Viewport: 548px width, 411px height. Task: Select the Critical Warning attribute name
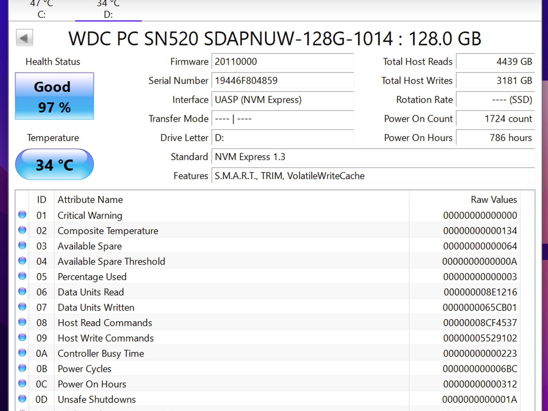click(x=90, y=215)
